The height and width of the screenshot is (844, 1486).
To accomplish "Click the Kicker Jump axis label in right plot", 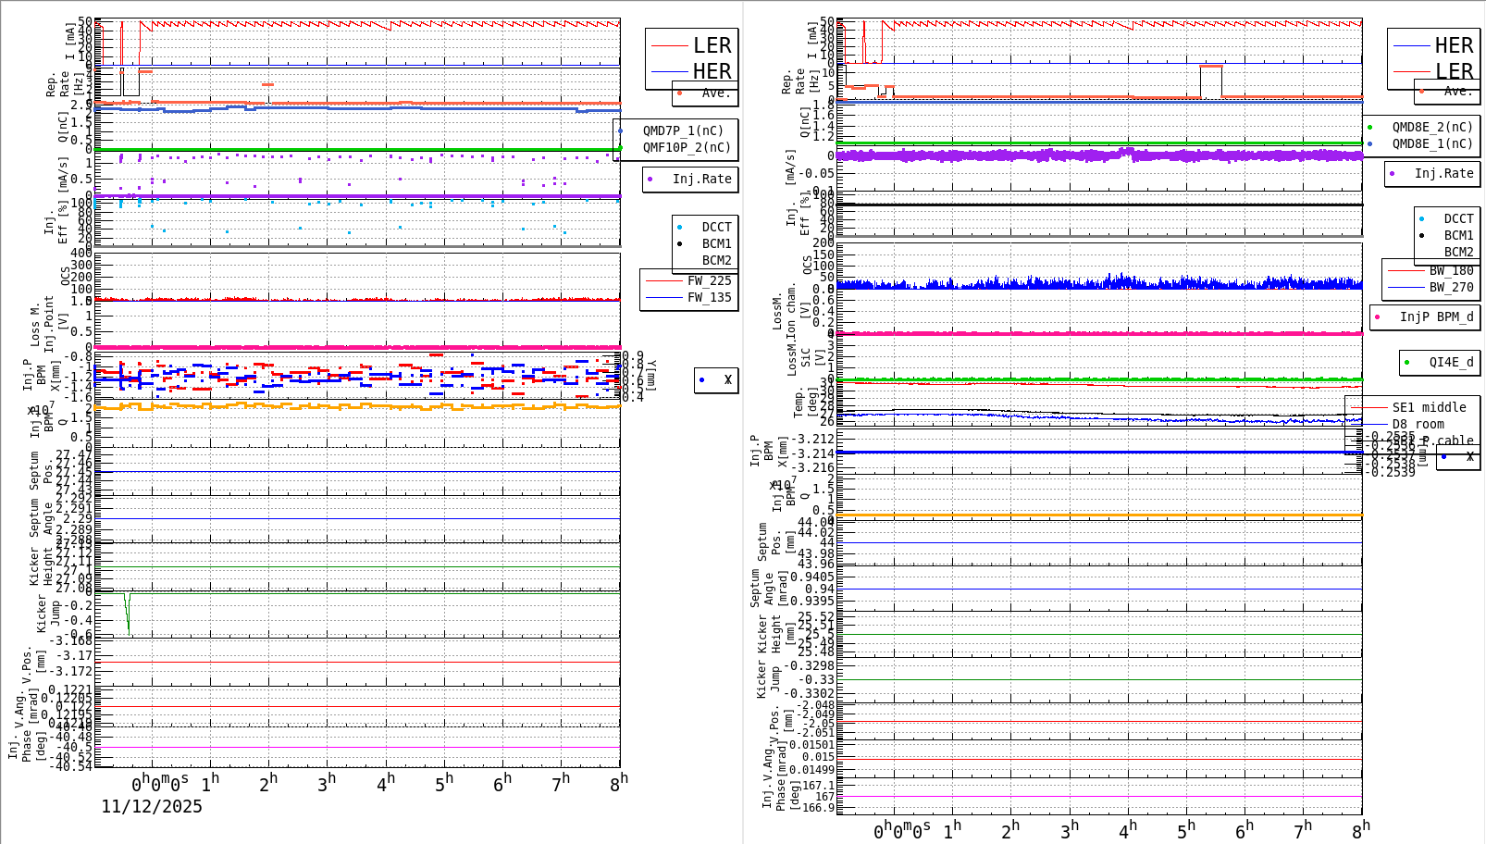I will coord(768,679).
